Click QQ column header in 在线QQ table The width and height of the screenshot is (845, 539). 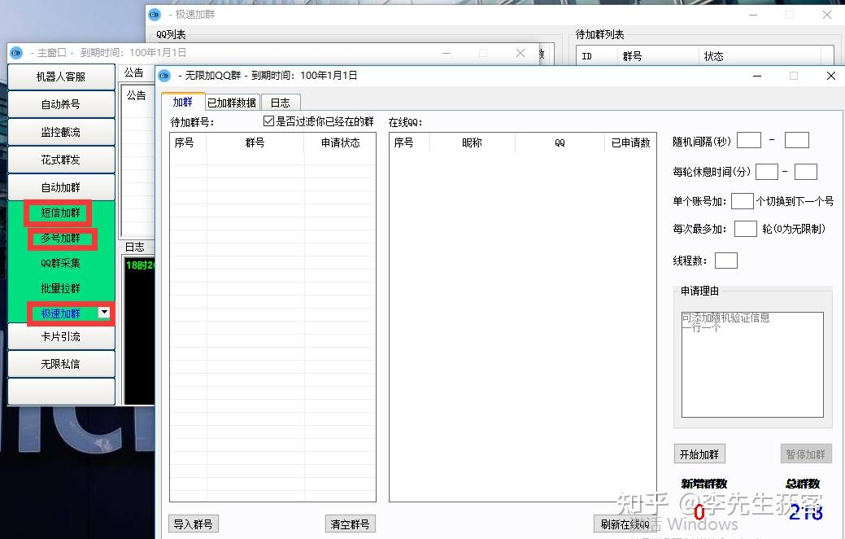560,142
